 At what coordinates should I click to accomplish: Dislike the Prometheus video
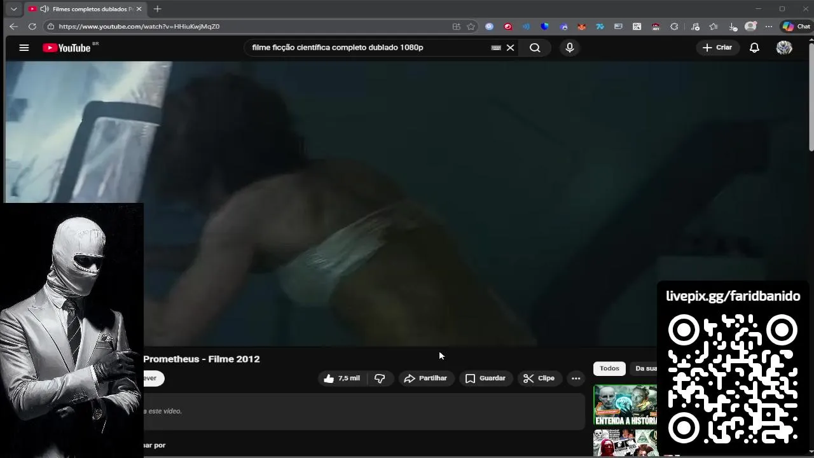coord(380,378)
